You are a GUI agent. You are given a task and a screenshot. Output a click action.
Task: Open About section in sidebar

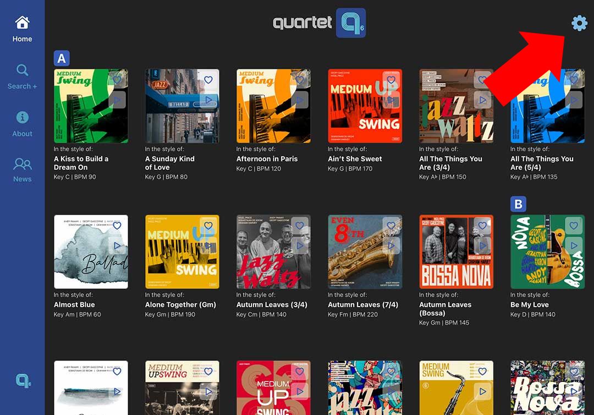(x=22, y=124)
